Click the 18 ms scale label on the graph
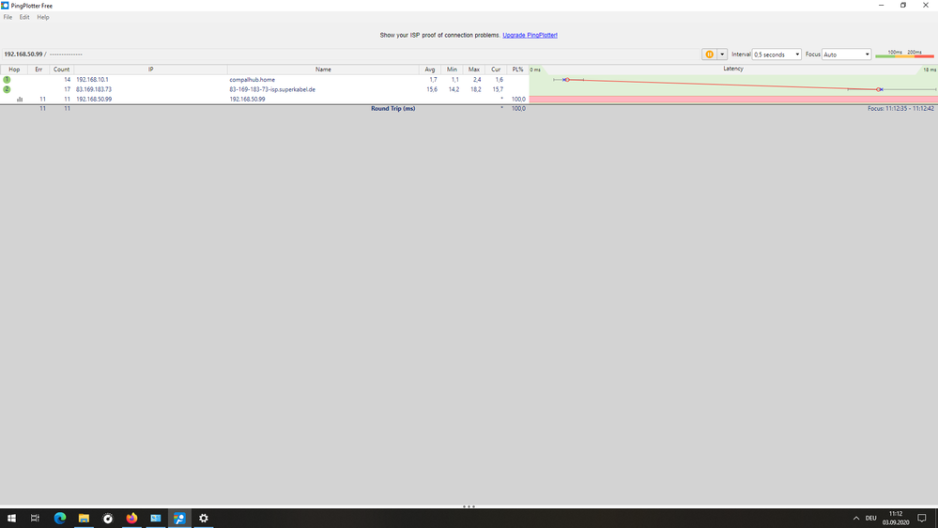 (x=929, y=70)
